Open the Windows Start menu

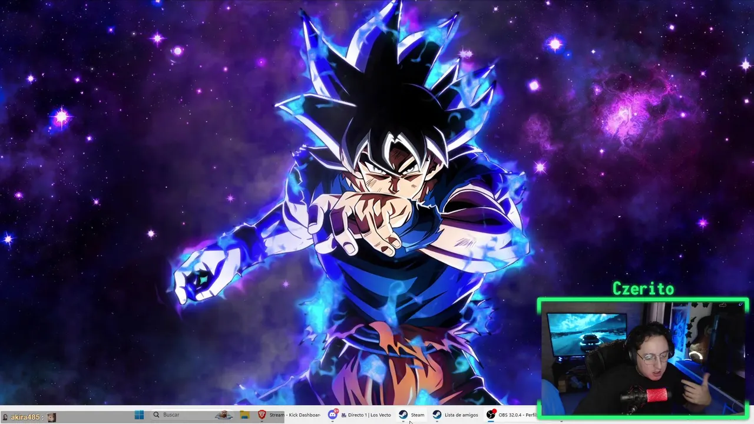[139, 415]
